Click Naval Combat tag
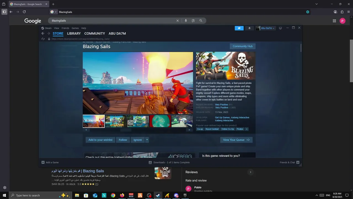The height and width of the screenshot is (199, 353). click(x=212, y=129)
